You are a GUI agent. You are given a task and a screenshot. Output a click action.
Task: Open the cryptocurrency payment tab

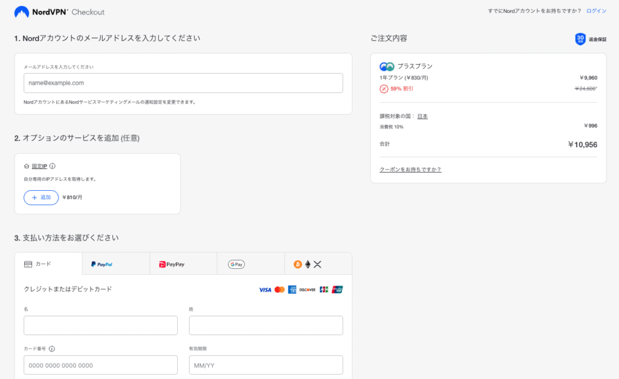[318, 264]
